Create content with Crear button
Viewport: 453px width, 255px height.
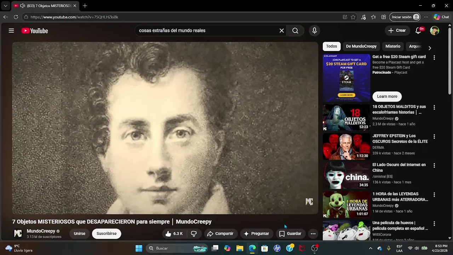[x=397, y=31]
